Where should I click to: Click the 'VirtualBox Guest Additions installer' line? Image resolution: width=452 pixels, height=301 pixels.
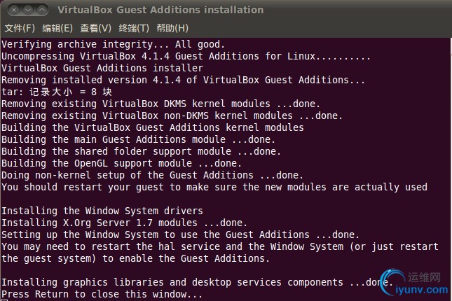point(102,68)
